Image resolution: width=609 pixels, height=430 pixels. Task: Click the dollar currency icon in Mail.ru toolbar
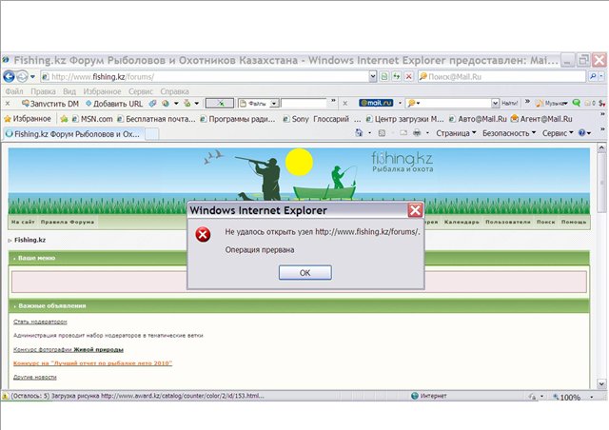click(x=601, y=103)
